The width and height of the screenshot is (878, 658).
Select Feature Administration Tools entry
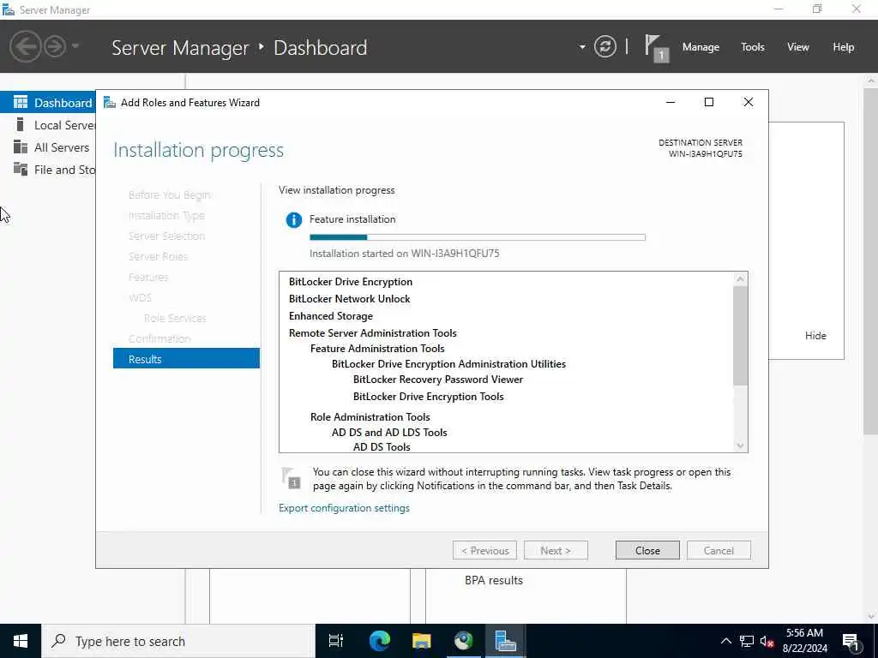coord(377,348)
